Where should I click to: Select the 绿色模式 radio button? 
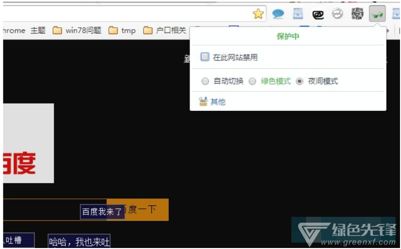click(253, 81)
